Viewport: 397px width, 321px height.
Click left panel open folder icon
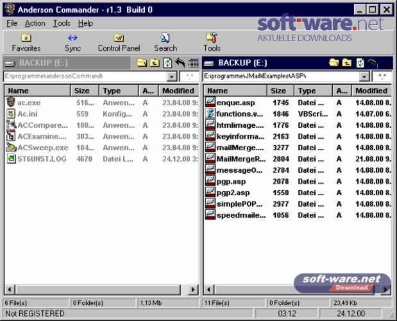[x=142, y=62]
